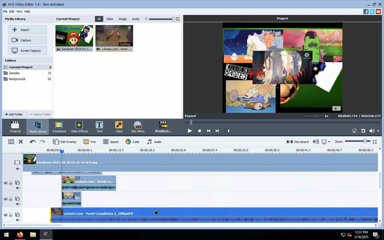
Task: Open the Twitter link icon
Action: coord(372,11)
